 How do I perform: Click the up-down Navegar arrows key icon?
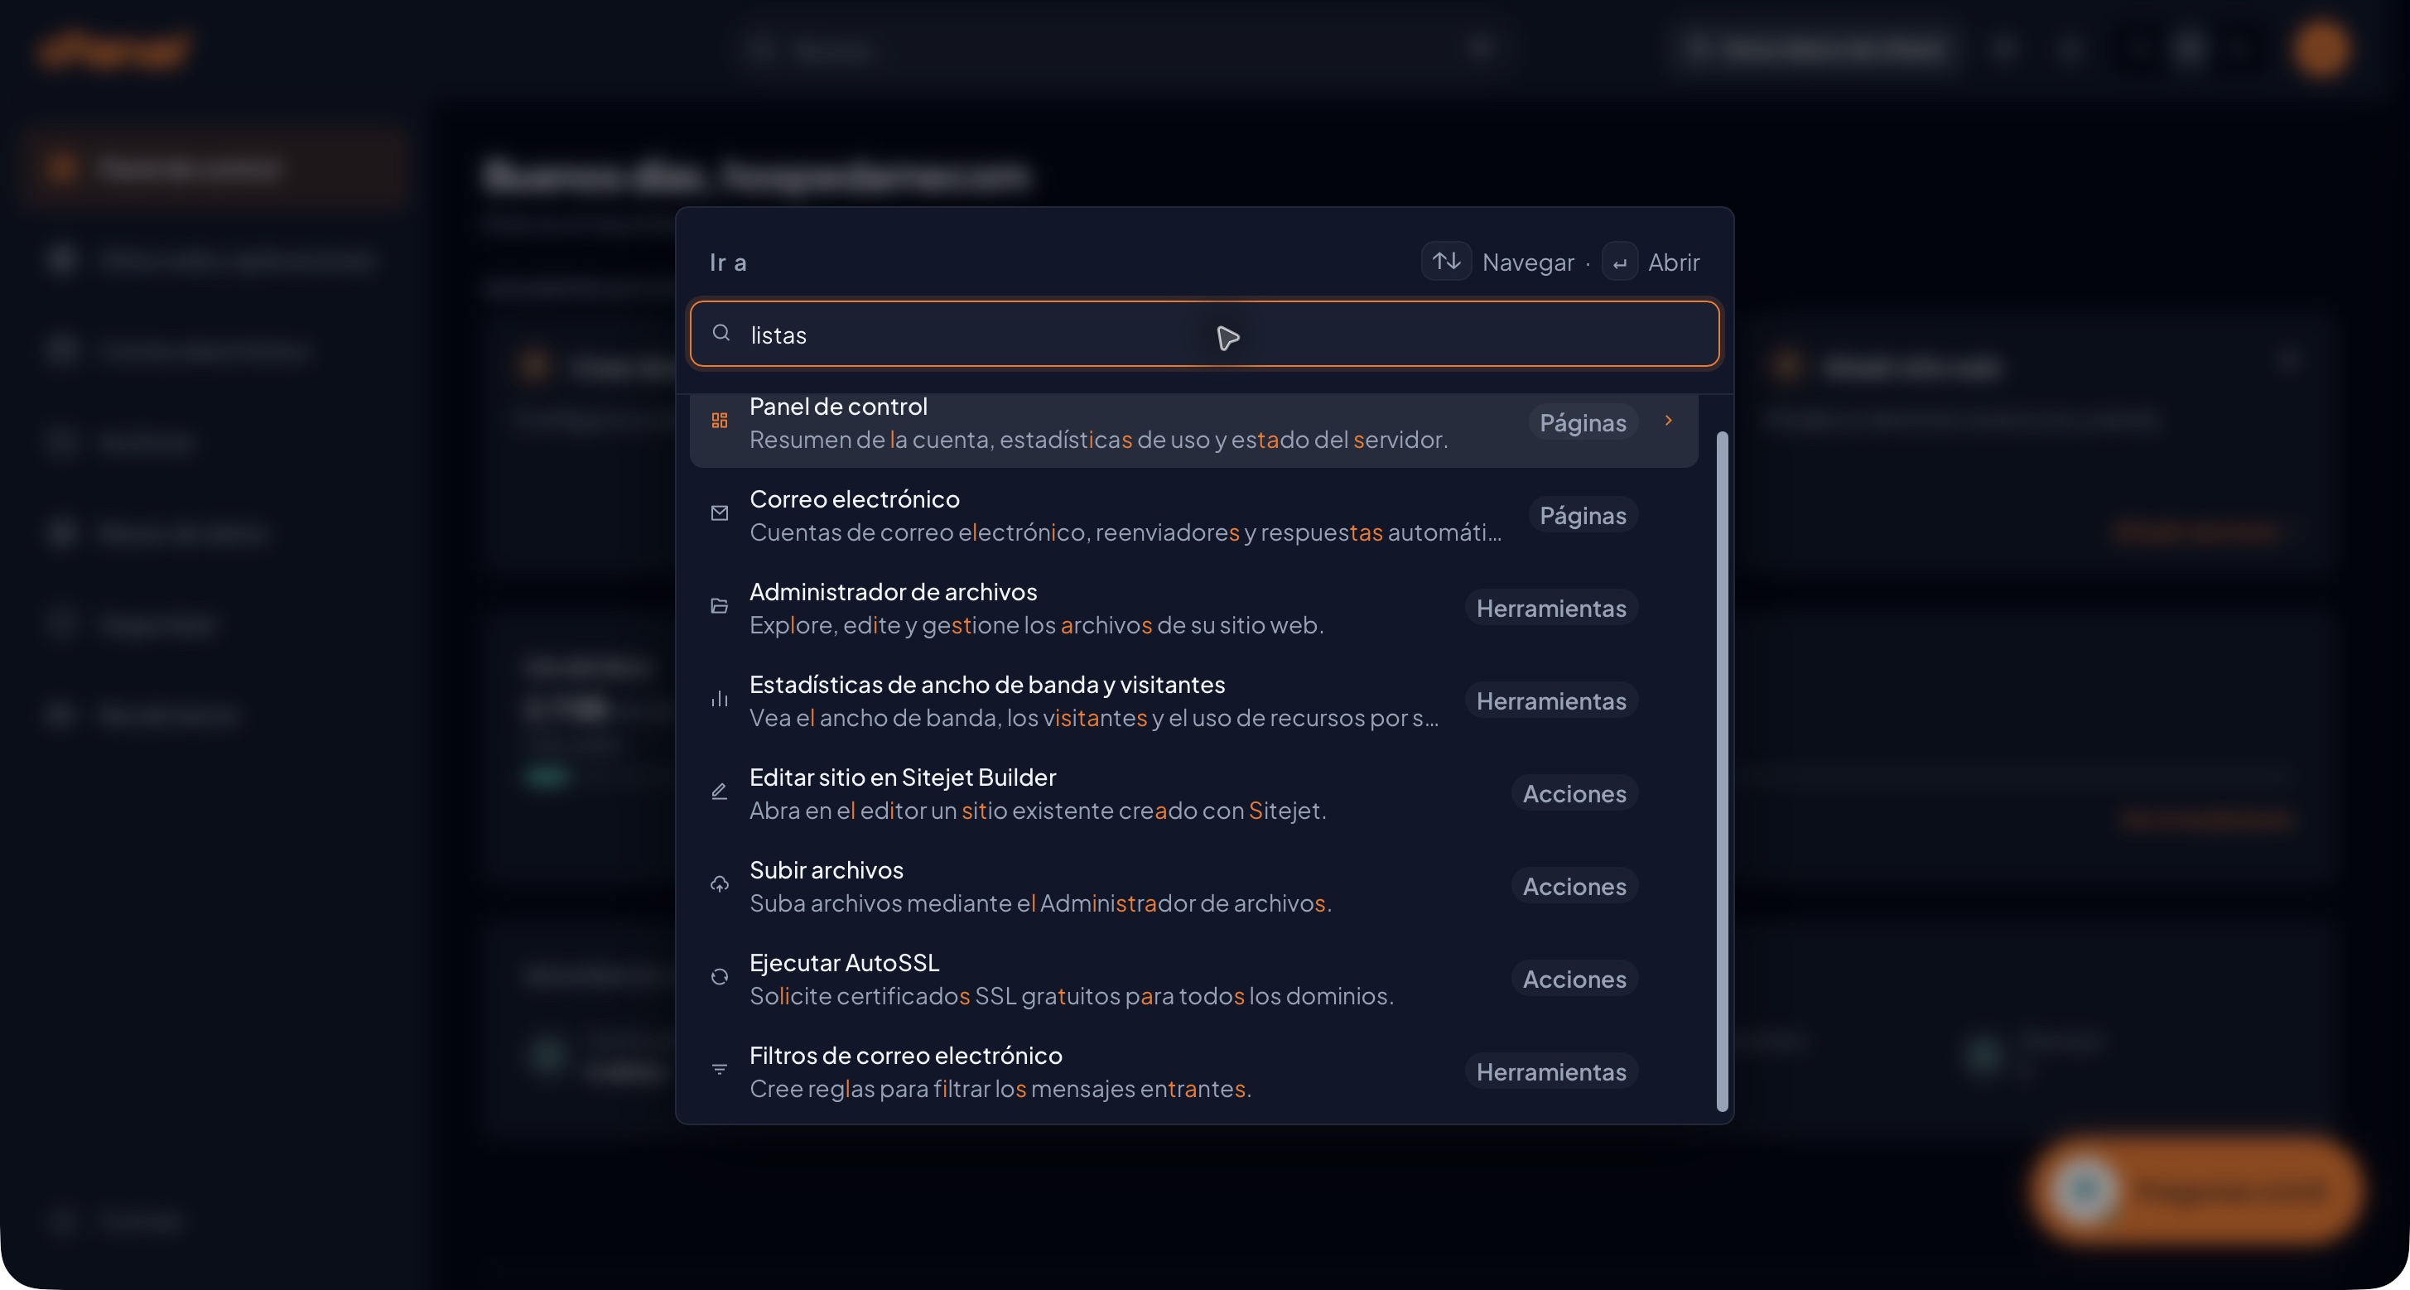click(x=1446, y=261)
